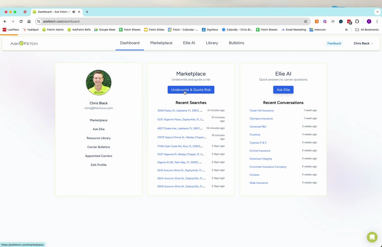Image resolution: width=382 pixels, height=247 pixels.
Task: Open the Chris Black account dropdown
Action: (363, 44)
